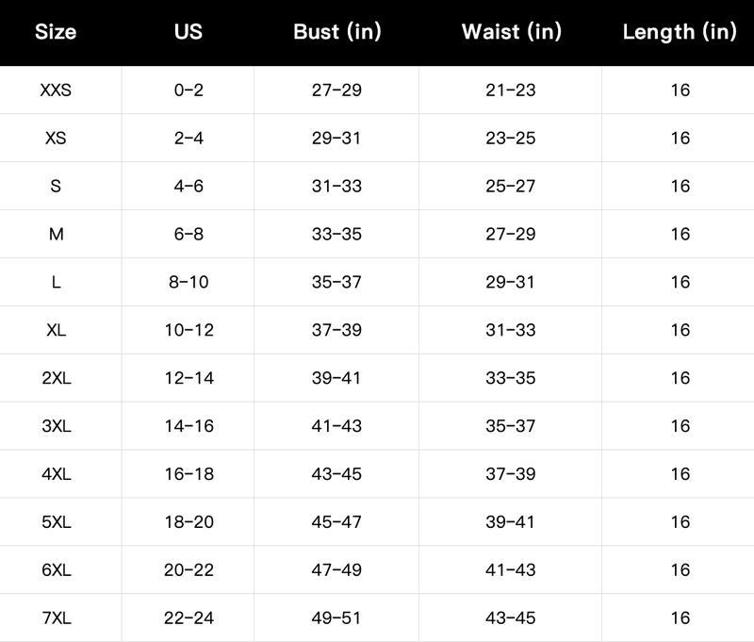
Task: Click the Waist (in) column header
Action: (511, 32)
